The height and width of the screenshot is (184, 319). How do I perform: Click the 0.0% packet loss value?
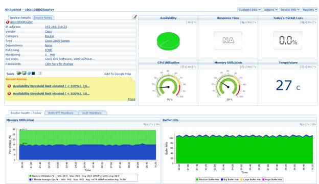(288, 40)
